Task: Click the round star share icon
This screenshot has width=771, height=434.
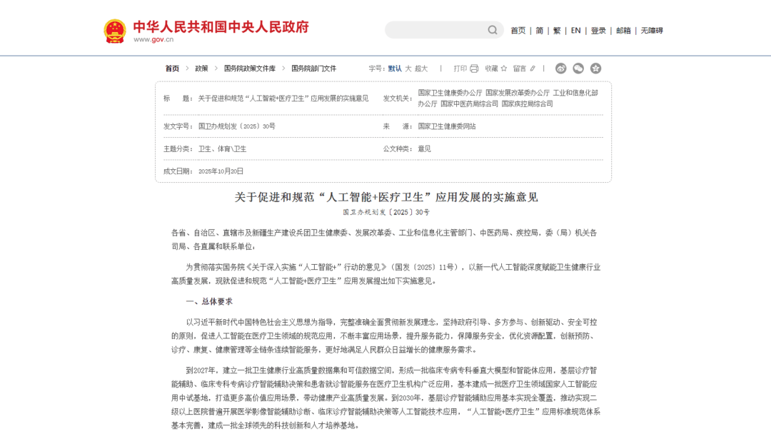Action: coord(595,69)
